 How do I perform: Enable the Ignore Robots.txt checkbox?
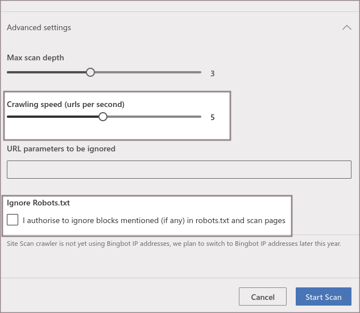13,220
